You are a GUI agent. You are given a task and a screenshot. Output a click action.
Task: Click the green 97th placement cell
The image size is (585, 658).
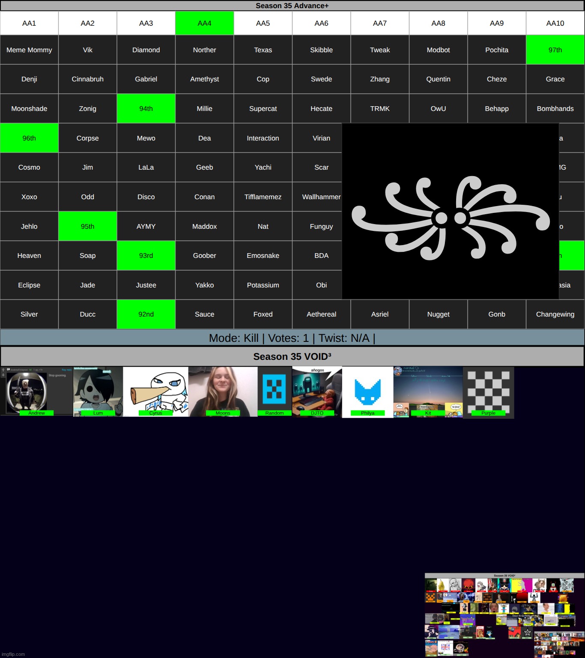pos(555,50)
